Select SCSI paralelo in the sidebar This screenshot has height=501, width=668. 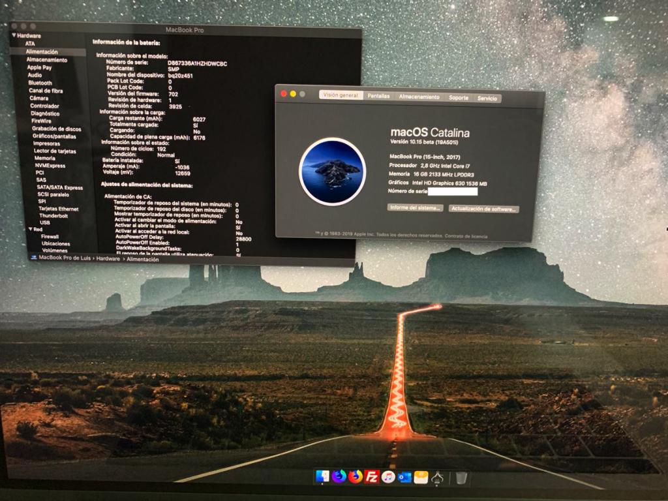tap(53, 194)
